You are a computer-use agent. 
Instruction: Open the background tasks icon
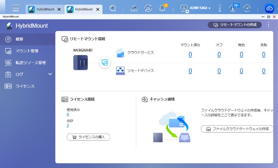tap(134, 8)
